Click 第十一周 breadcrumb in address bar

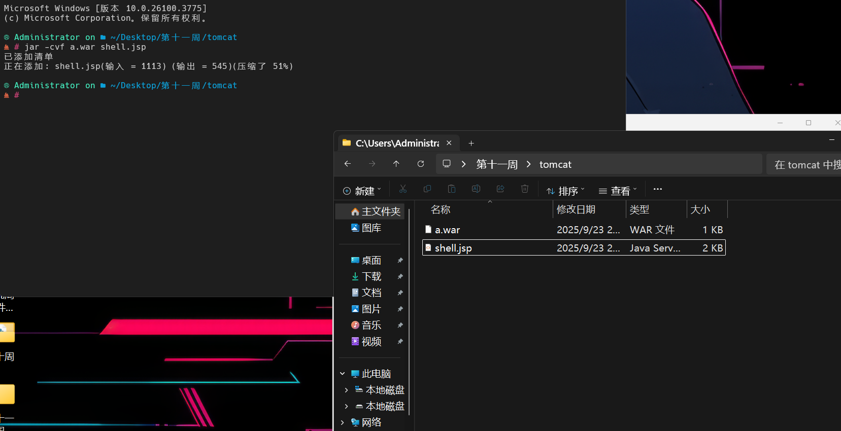497,164
